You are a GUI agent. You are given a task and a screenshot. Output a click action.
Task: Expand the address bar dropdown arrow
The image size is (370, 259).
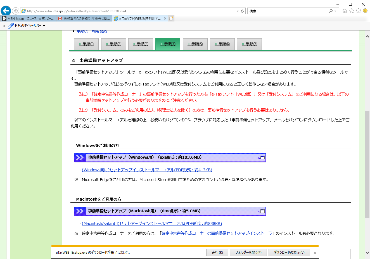tap(238, 11)
